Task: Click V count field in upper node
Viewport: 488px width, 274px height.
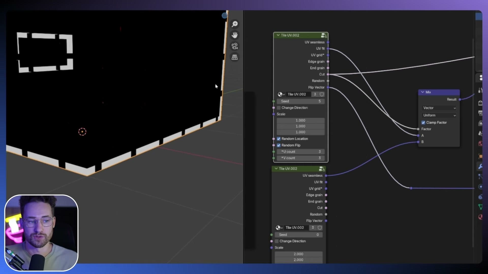Action: [301, 158]
